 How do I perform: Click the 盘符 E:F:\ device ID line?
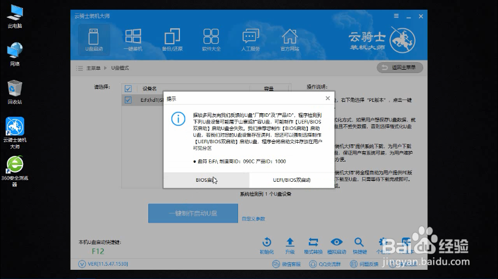[239, 162]
